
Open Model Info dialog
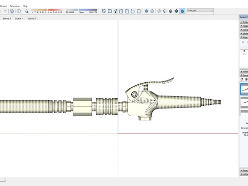19,11
